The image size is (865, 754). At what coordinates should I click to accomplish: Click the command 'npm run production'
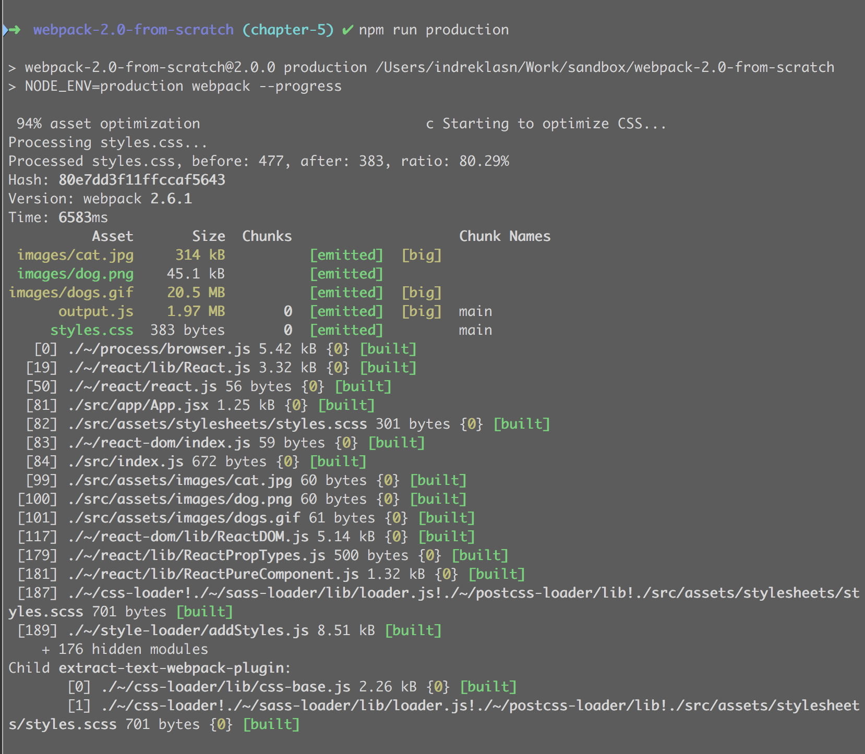tap(434, 30)
